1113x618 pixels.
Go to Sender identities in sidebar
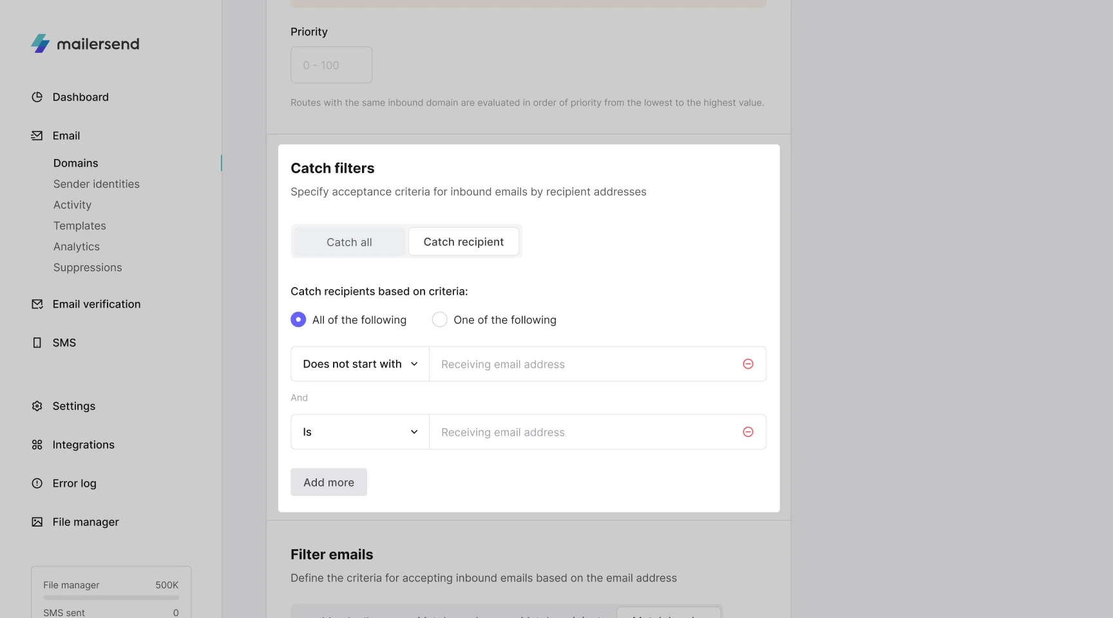tap(97, 184)
